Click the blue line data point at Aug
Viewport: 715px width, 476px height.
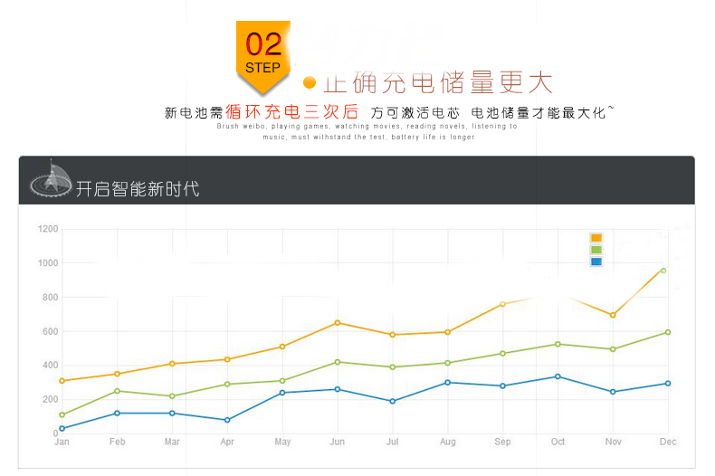[447, 383]
